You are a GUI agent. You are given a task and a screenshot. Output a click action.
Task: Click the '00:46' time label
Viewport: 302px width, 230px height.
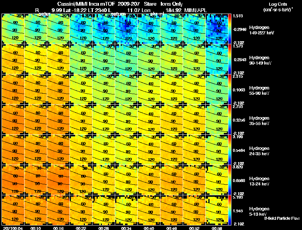pyautogui.click(x=171, y=228)
